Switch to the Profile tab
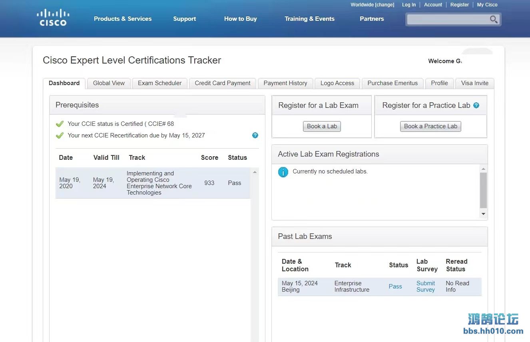Image resolution: width=530 pixels, height=342 pixels. (439, 83)
